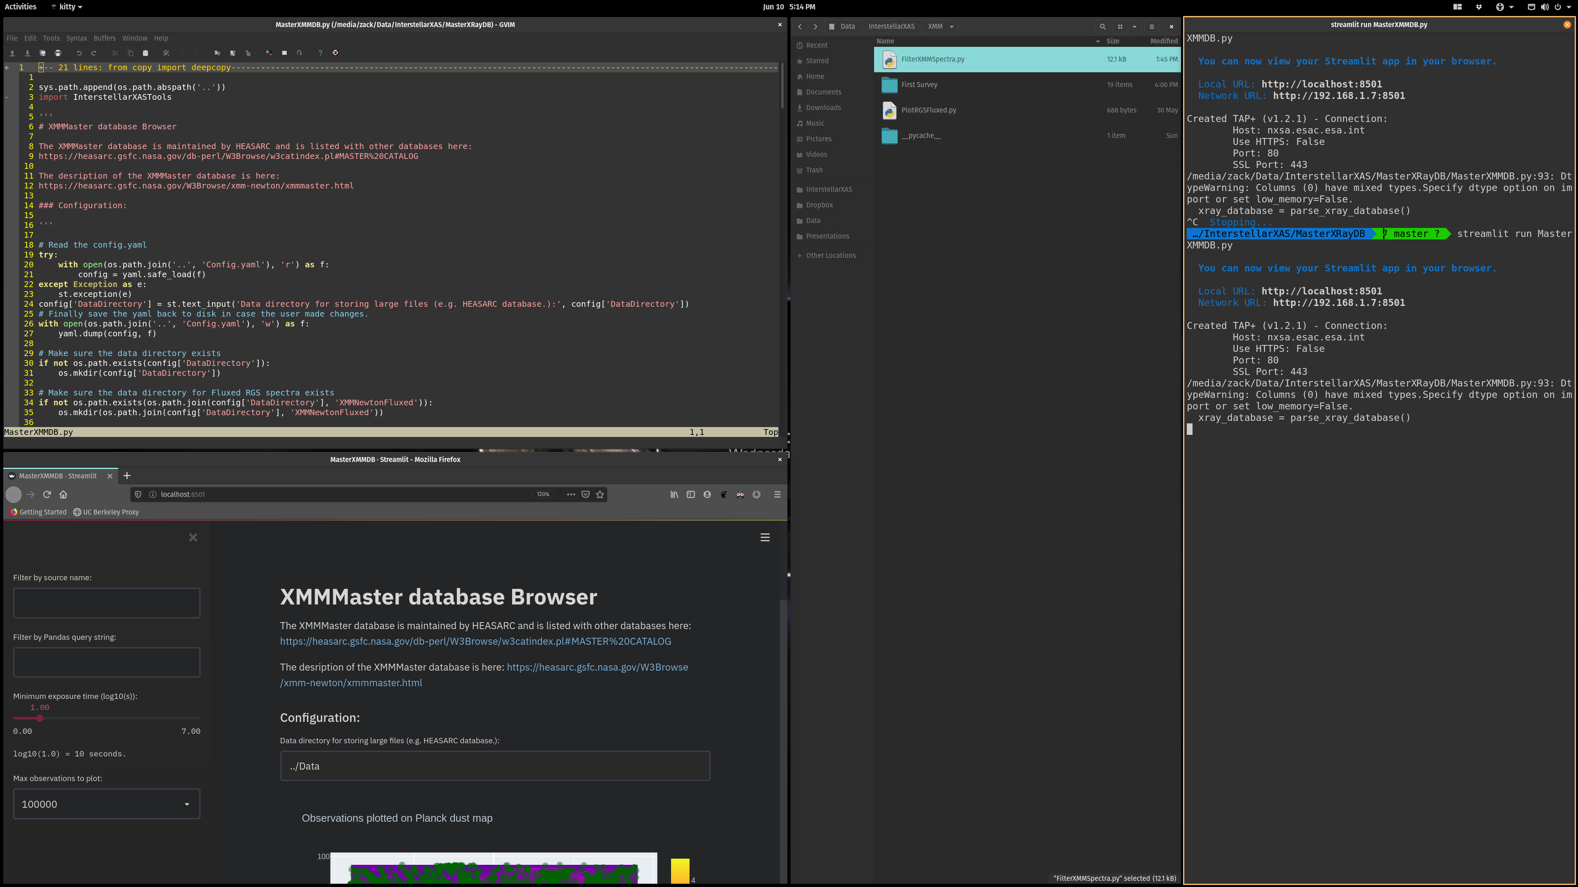Cut selection using GVIM toolbar scissors icon
The image size is (1578, 887).
[x=115, y=53]
